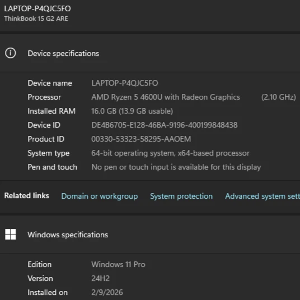Click the Installed on label

[x=48, y=292]
